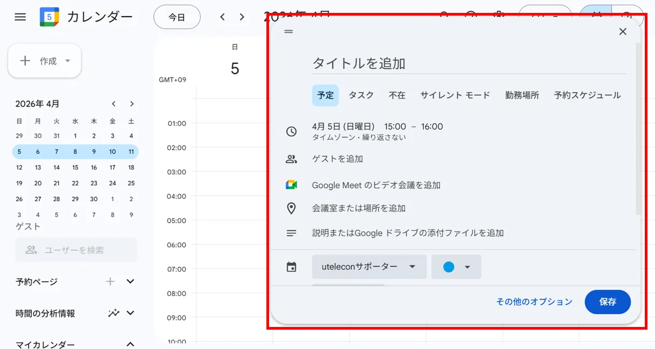Open the utelecon サポーター calendar dropdown
The width and height of the screenshot is (655, 349).
(x=369, y=267)
